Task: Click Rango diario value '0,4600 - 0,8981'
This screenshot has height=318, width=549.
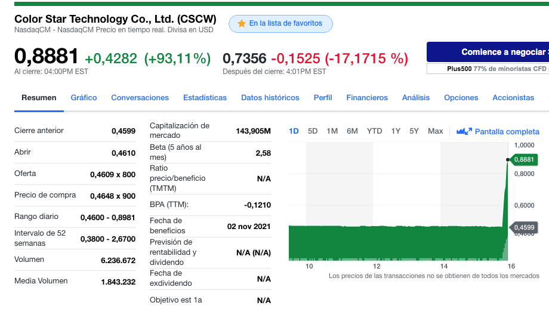Action: click(x=108, y=218)
